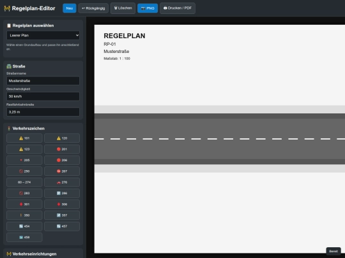Place traffic sign 201
The image size is (345, 258).
click(62, 149)
